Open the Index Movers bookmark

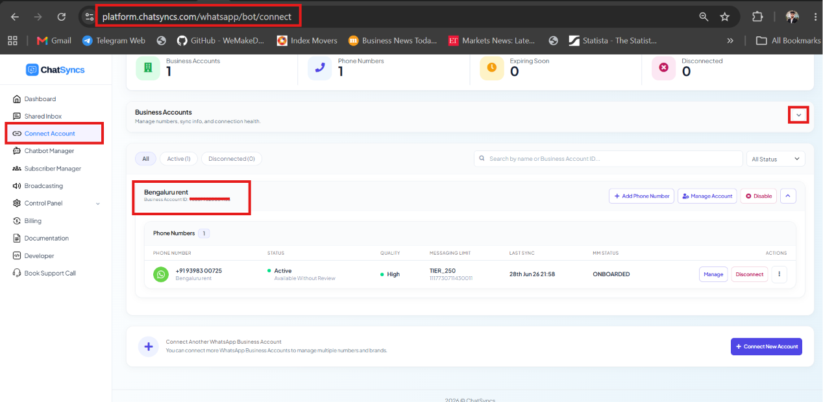[x=307, y=40]
